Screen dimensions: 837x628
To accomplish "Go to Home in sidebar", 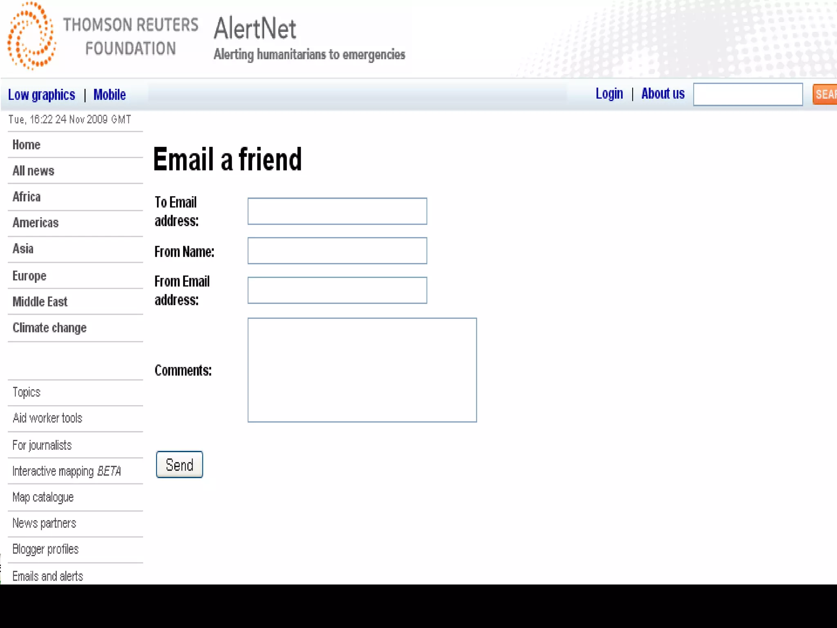I will click(27, 145).
